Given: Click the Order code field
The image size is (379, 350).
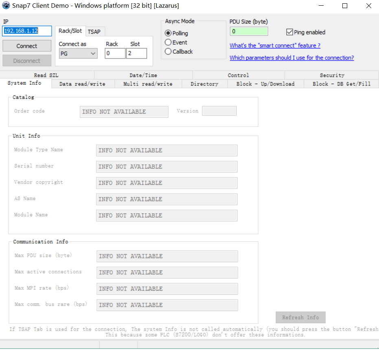Looking at the screenshot, I should coord(124,112).
